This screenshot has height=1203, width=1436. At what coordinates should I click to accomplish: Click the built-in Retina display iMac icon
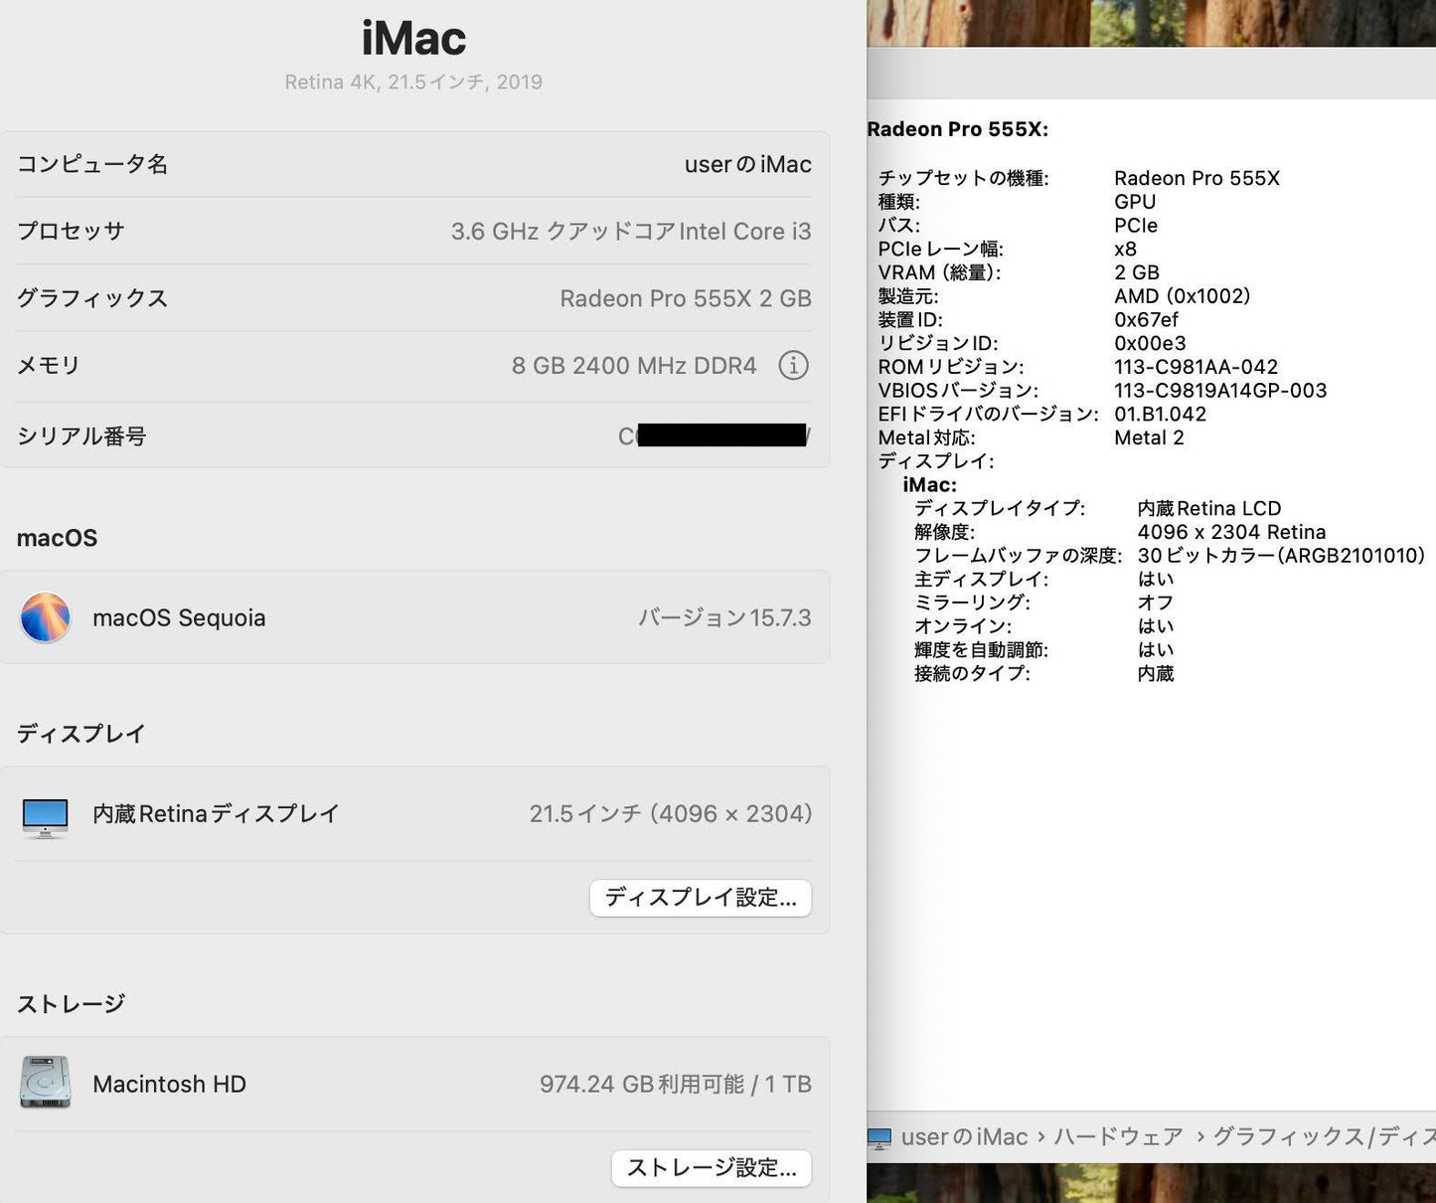pyautogui.click(x=45, y=817)
